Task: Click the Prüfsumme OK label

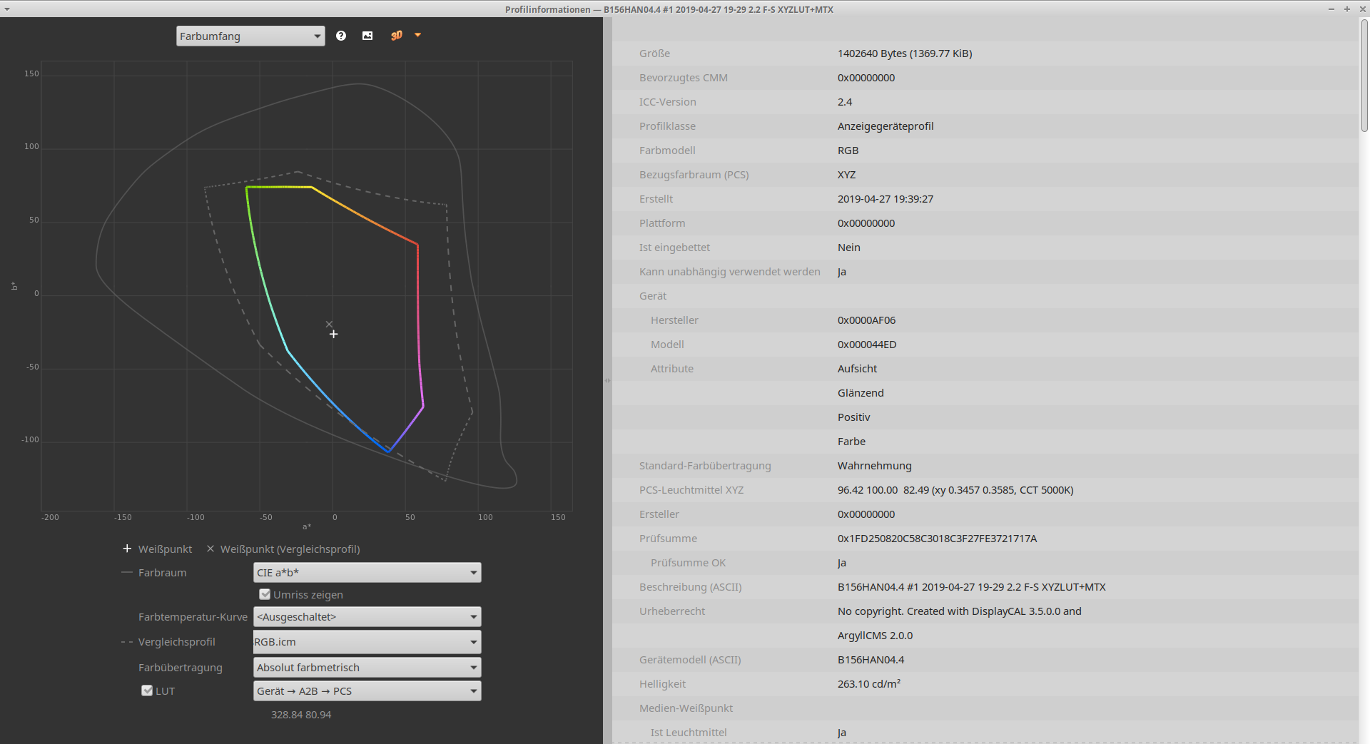Action: [x=688, y=563]
